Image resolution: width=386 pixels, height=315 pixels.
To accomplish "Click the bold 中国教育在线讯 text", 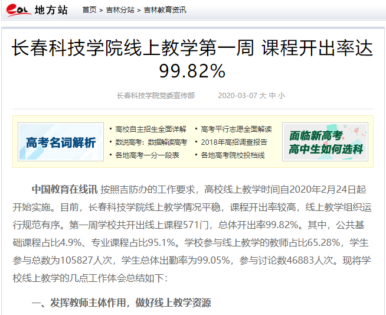I will point(64,189).
